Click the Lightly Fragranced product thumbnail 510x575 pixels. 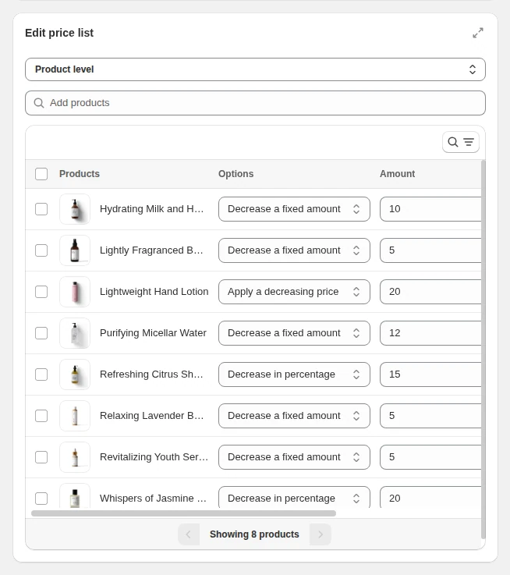75,250
